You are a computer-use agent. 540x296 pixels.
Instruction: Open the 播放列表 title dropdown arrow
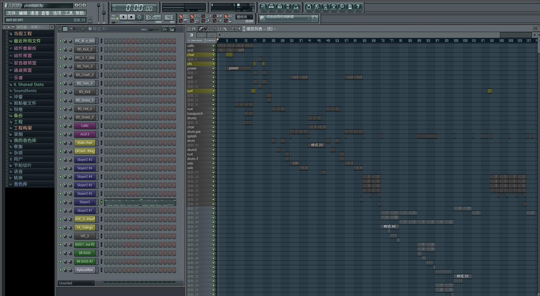[x=275, y=29]
